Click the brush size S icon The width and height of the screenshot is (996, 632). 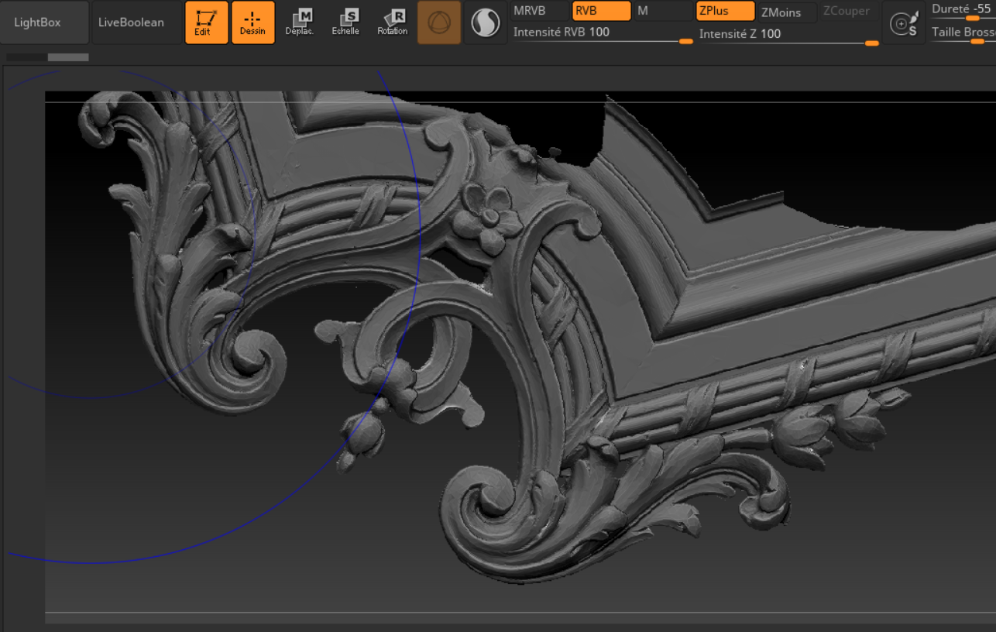pos(904,23)
